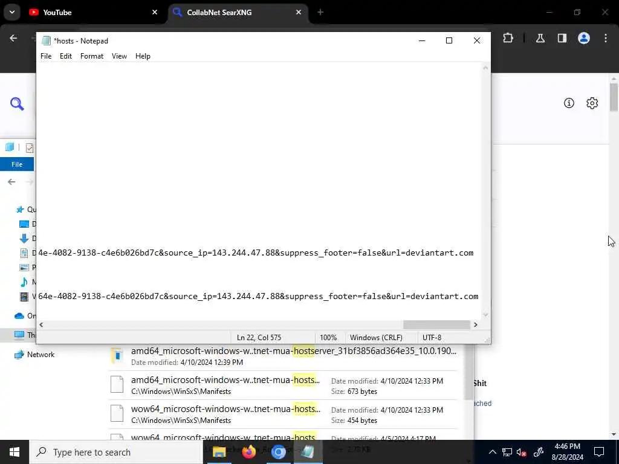
Task: Open SearXNG preferences gear
Action: point(592,103)
